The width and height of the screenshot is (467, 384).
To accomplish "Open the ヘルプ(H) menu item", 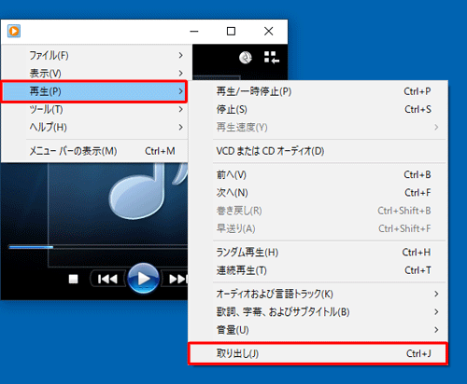I will tap(94, 127).
